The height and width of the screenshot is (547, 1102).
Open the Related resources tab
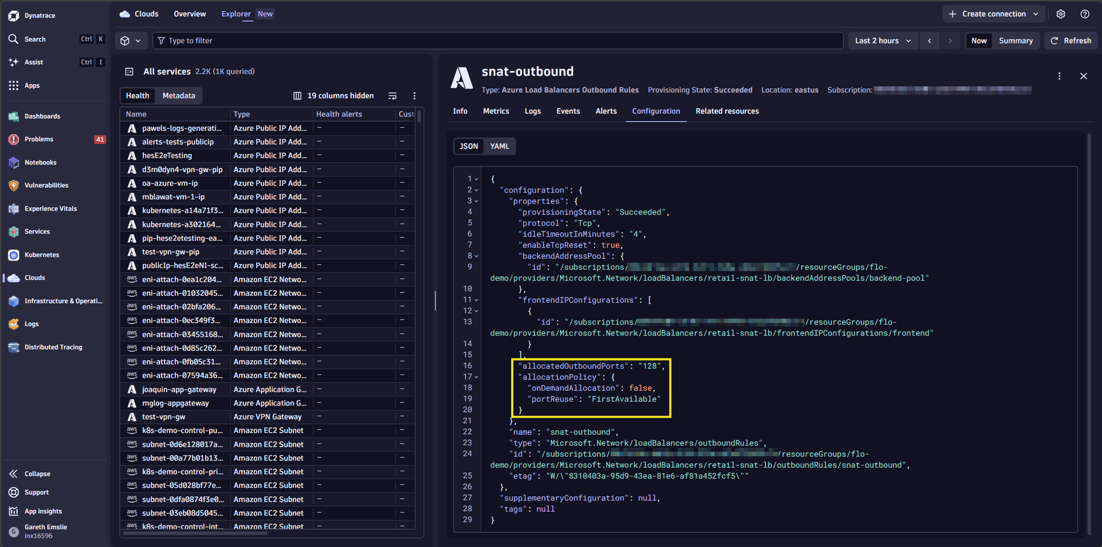tap(727, 111)
